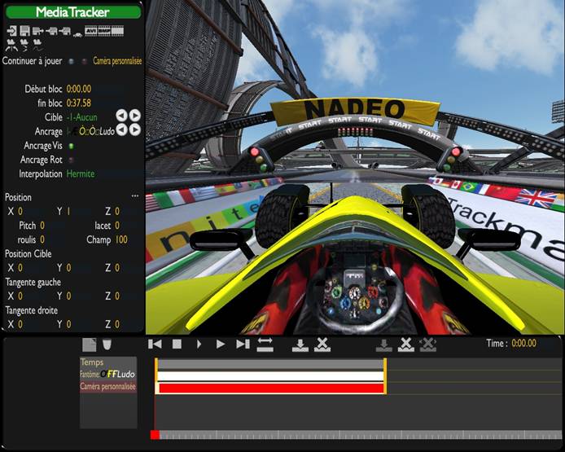This screenshot has width=565, height=452.
Task: Click the floppy disk save icon
Action: (25, 31)
